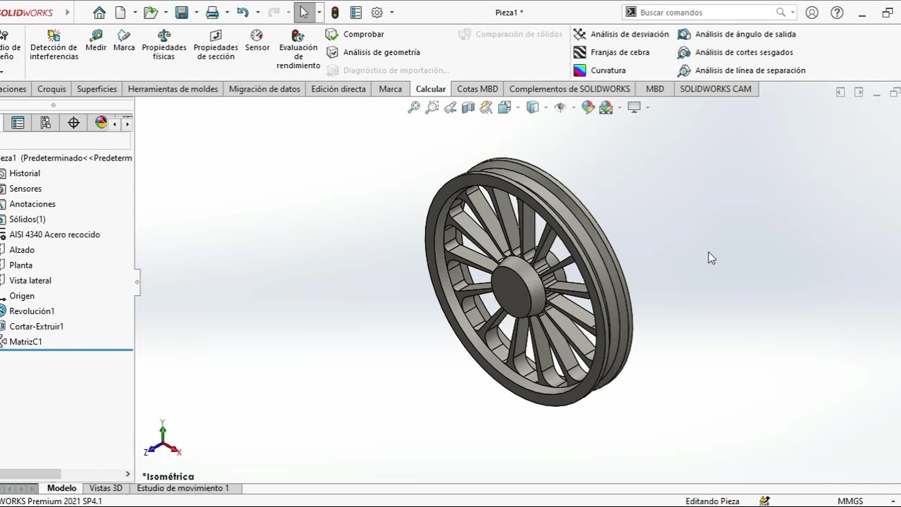Image resolution: width=901 pixels, height=507 pixels.
Task: Add a Sensor
Action: [x=257, y=41]
